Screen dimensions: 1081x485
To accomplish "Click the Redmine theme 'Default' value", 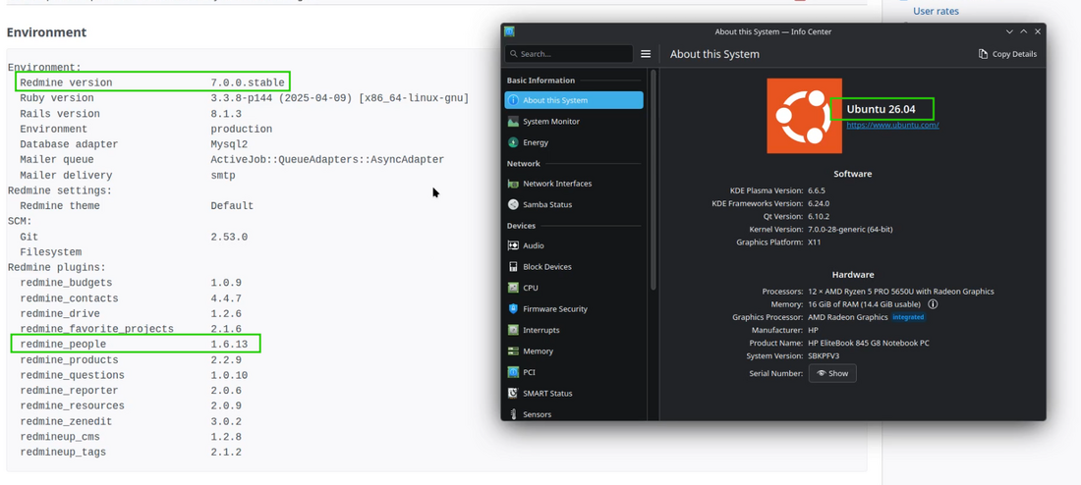I will click(232, 206).
